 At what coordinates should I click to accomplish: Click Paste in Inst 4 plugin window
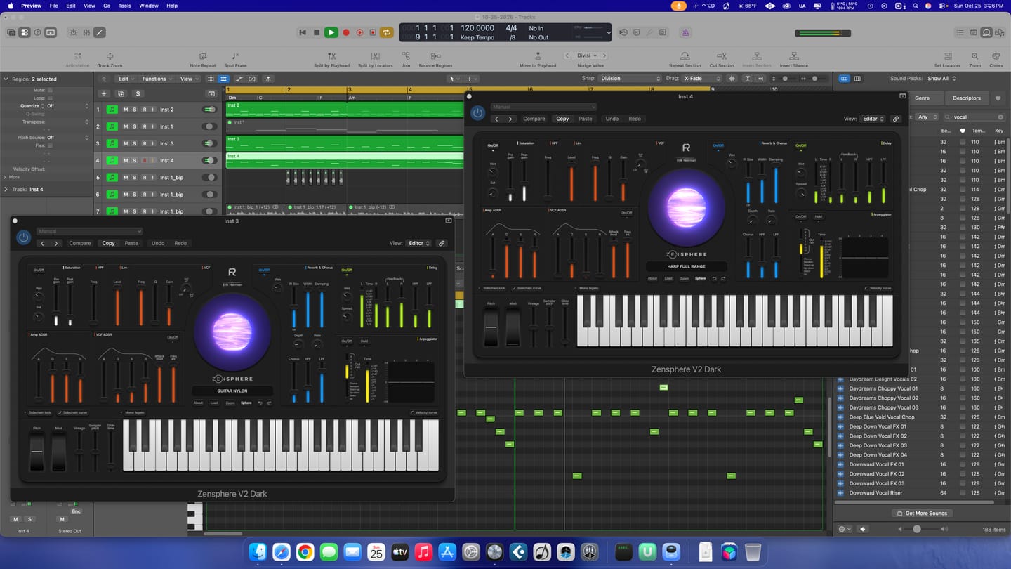(x=586, y=119)
